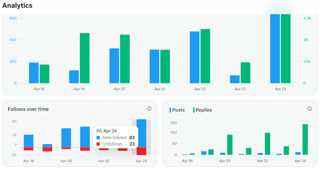320x169 pixels.
Task: Click Apr 20 green replies bar
Action: pos(230,145)
